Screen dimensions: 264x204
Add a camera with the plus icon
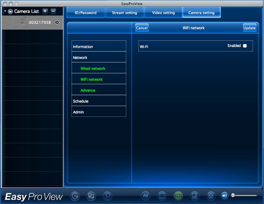(45, 11)
